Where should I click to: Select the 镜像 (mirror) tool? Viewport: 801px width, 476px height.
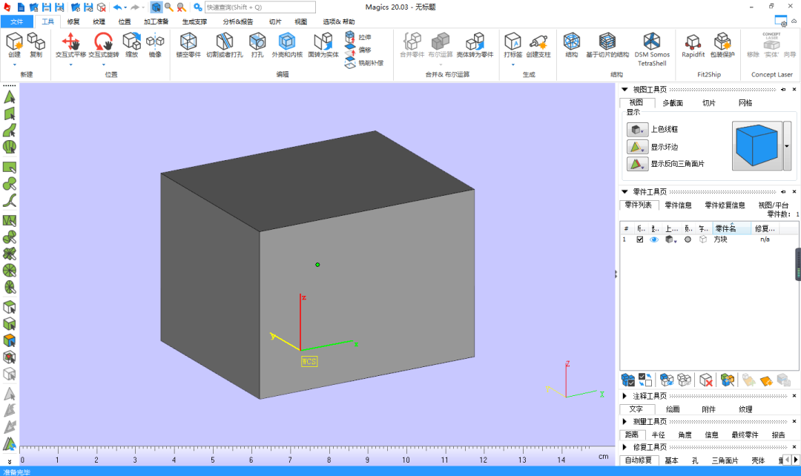[155, 43]
